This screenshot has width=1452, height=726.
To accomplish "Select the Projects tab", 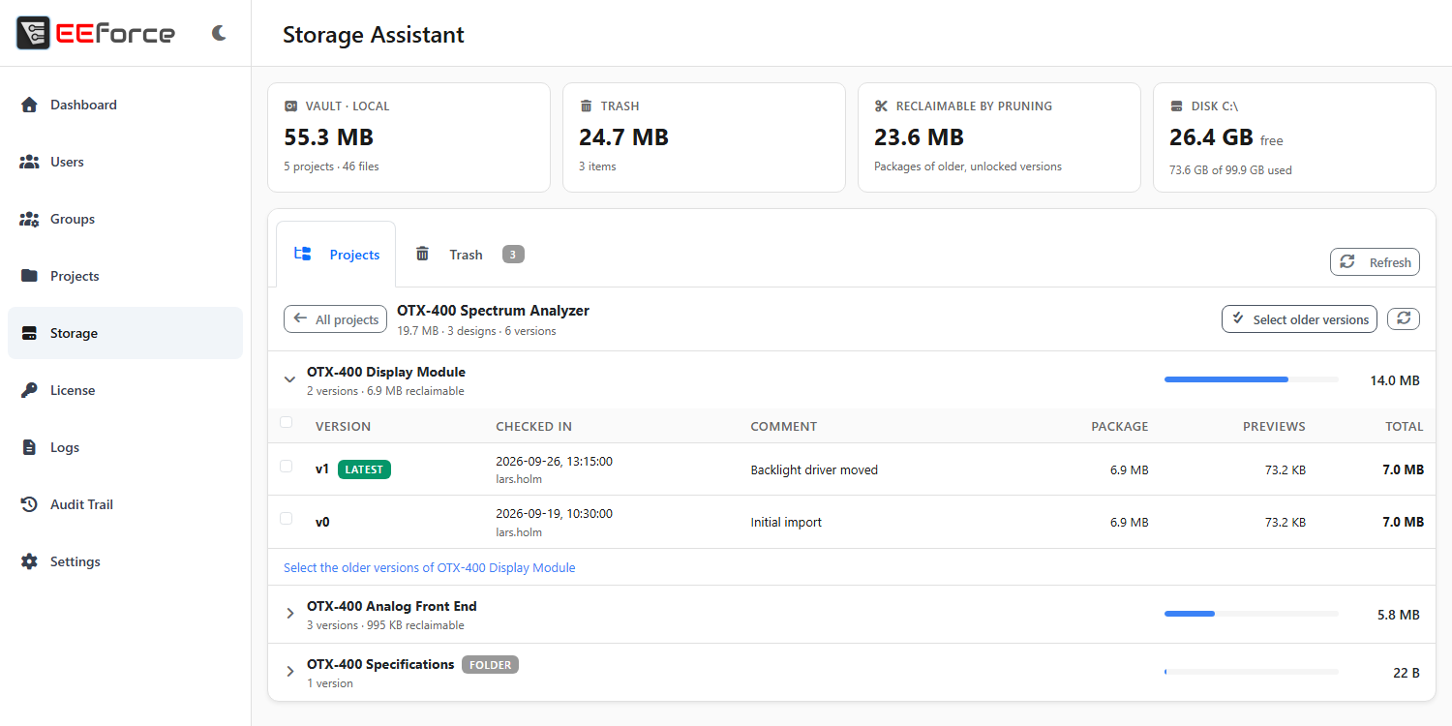I will pyautogui.click(x=336, y=255).
